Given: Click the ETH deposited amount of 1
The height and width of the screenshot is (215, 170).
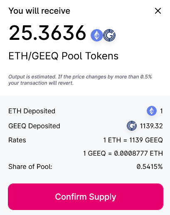Looking at the screenshot, I should coord(161,111).
